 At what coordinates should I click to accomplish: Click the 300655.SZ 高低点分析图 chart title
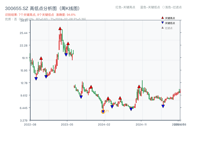(42, 8)
